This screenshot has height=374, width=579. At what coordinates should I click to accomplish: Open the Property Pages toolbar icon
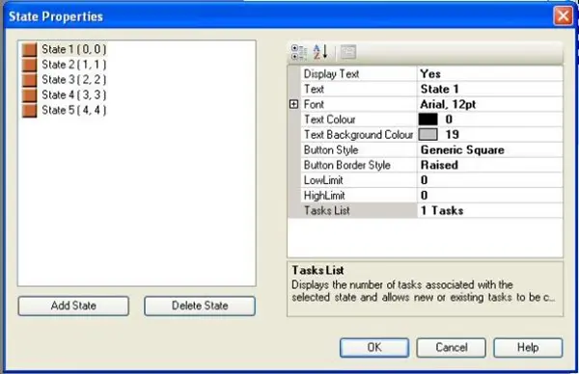coord(347,52)
